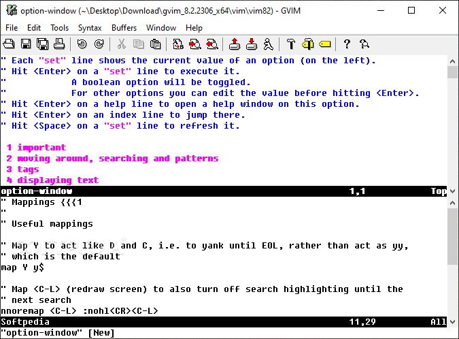Viewport: 459px width, 339px height.
Task: Open the Window menu
Action: pos(161,28)
